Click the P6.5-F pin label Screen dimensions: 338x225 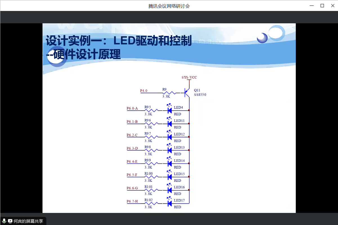click(x=132, y=175)
